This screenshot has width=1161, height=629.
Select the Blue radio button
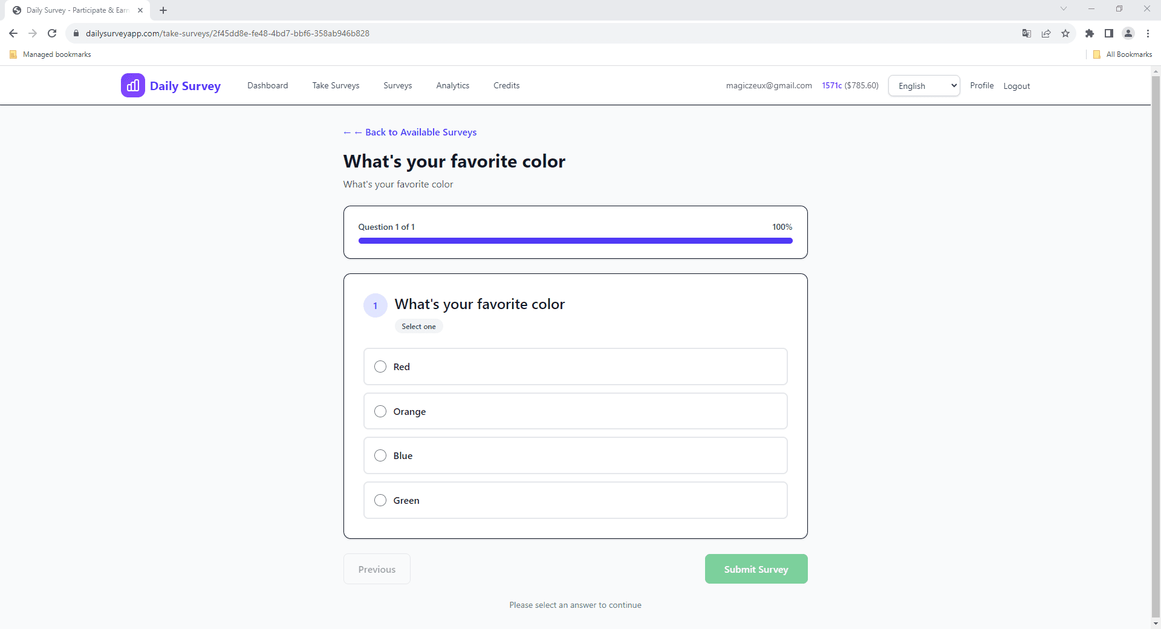[x=380, y=455]
